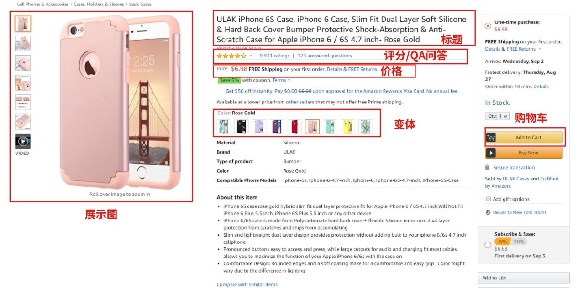This screenshot has height=288, width=578.
Task: Play the product VIDEO thumbnail
Action: coord(23,141)
